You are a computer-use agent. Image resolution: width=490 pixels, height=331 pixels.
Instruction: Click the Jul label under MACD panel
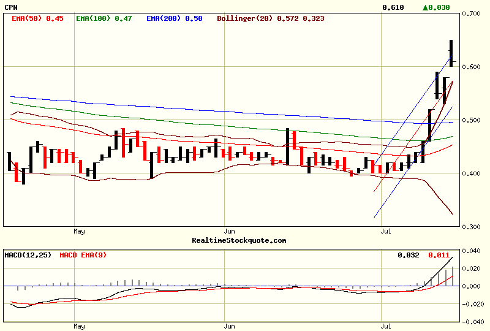(386, 326)
